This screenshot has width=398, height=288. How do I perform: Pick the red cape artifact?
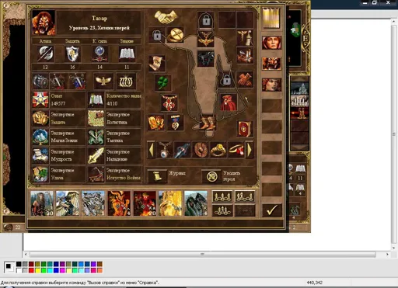[x=229, y=102]
